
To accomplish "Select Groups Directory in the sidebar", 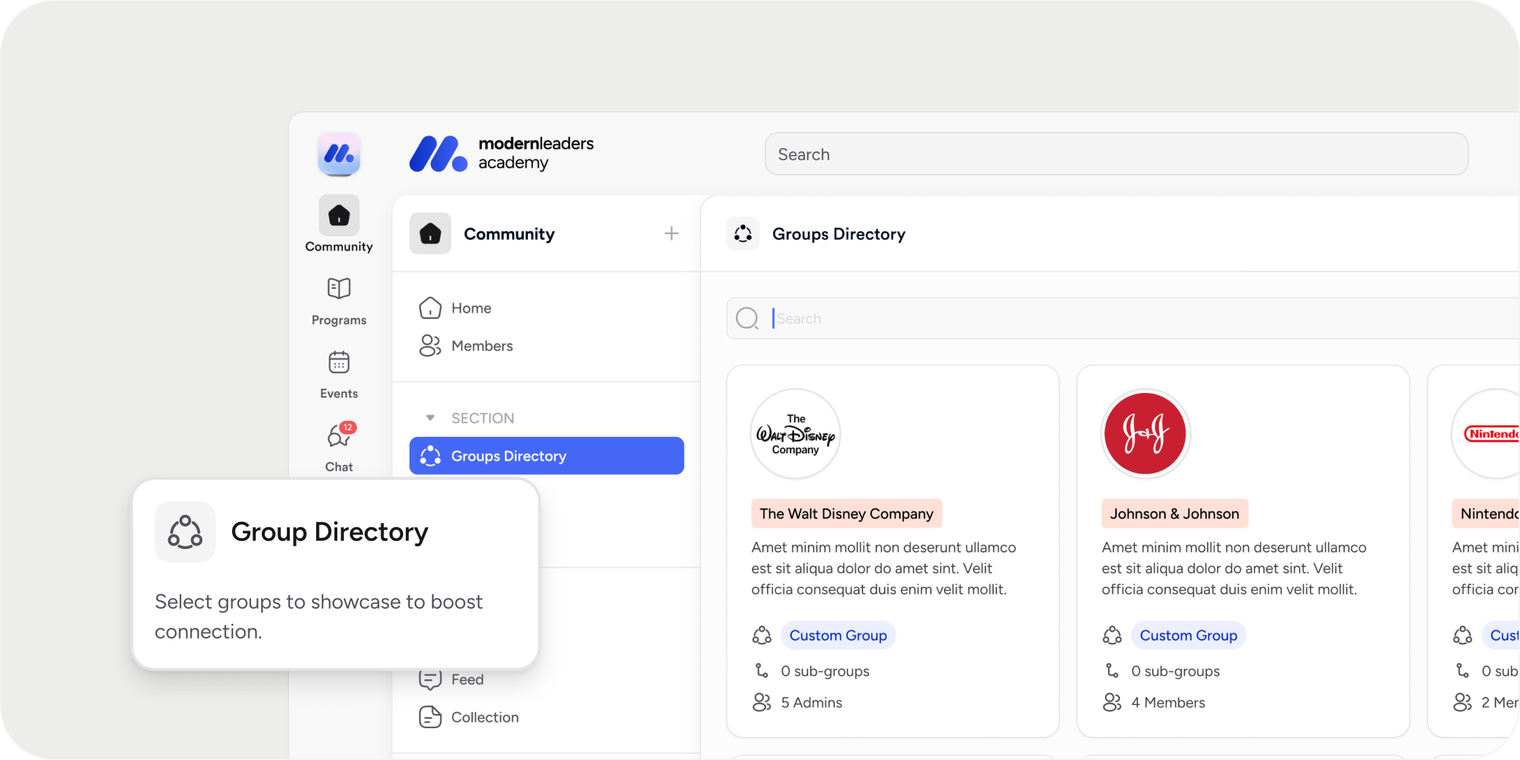I will pos(547,456).
